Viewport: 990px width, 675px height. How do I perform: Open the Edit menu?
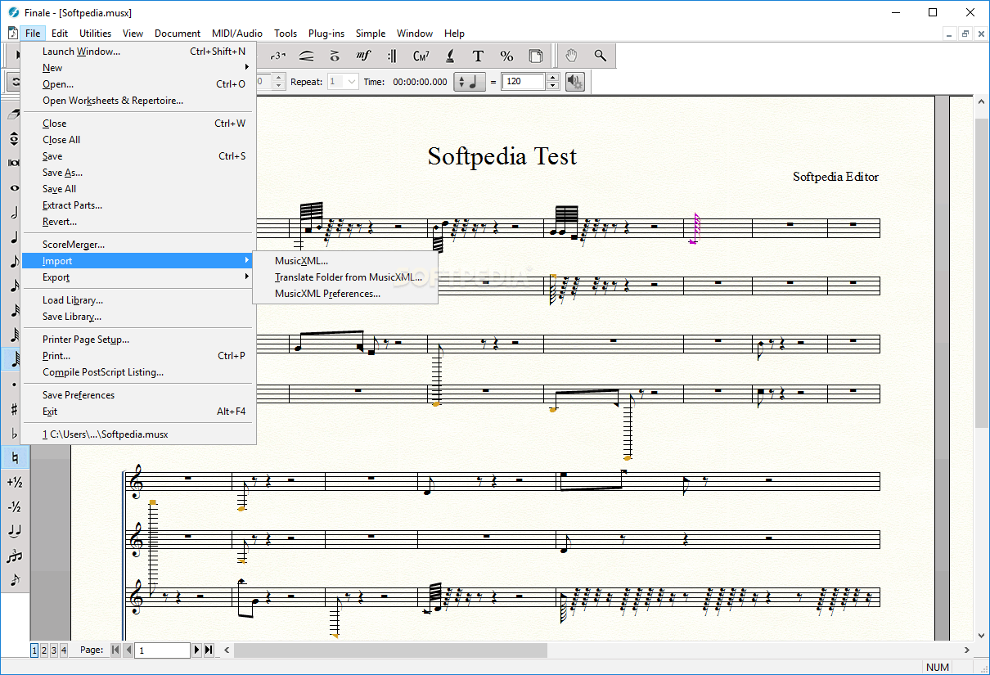click(60, 34)
